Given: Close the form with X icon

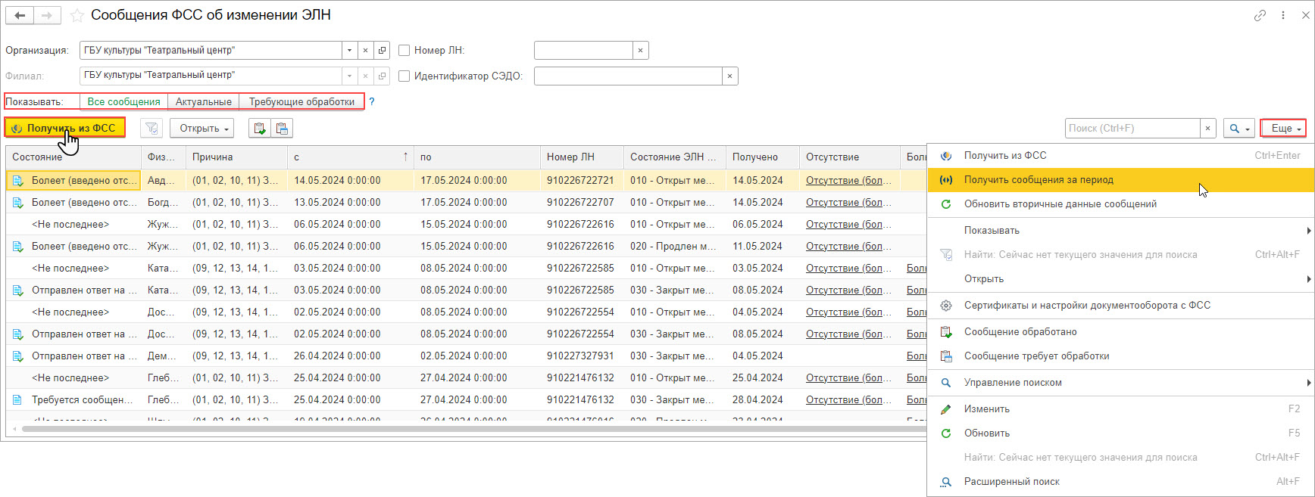Looking at the screenshot, I should click(1306, 15).
